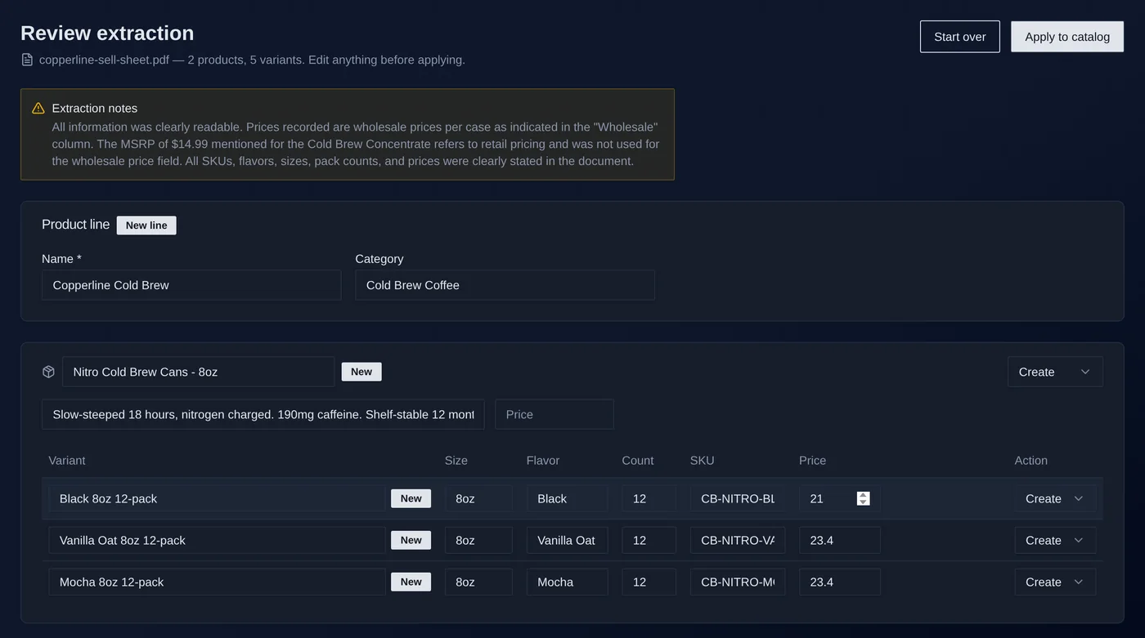Edit SKU field CB-NITRO-VA
The height and width of the screenshot is (638, 1145).
point(737,540)
